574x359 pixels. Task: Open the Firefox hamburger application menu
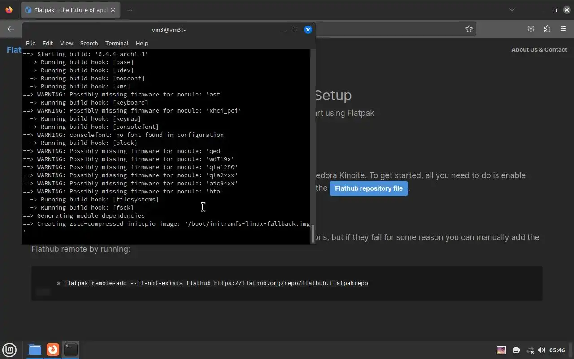[563, 29]
